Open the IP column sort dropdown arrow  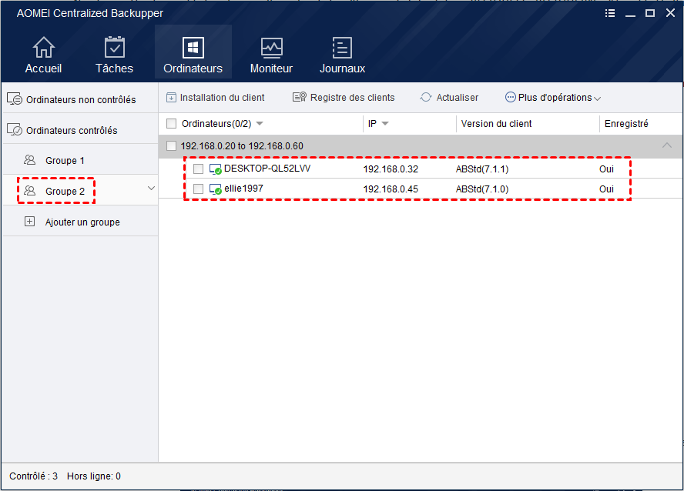click(x=385, y=124)
